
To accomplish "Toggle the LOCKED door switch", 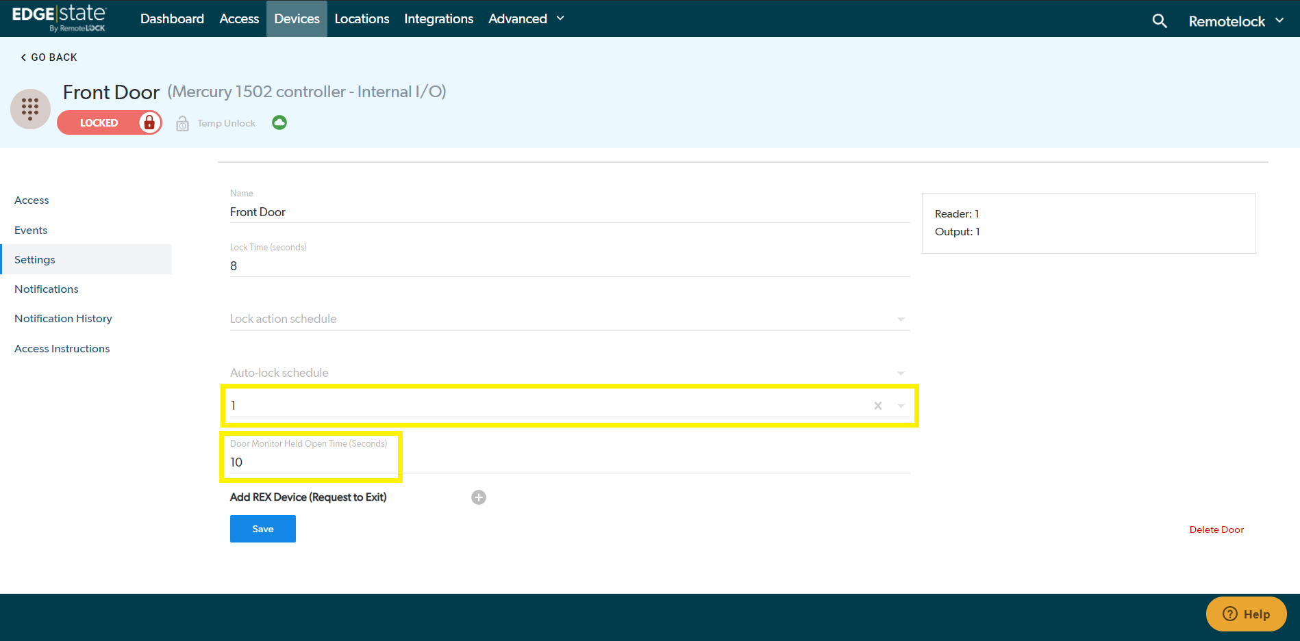I will point(110,122).
